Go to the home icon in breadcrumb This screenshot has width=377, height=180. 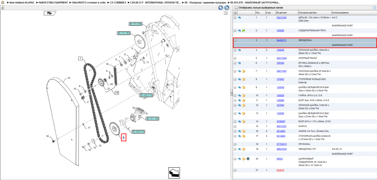coord(3,2)
